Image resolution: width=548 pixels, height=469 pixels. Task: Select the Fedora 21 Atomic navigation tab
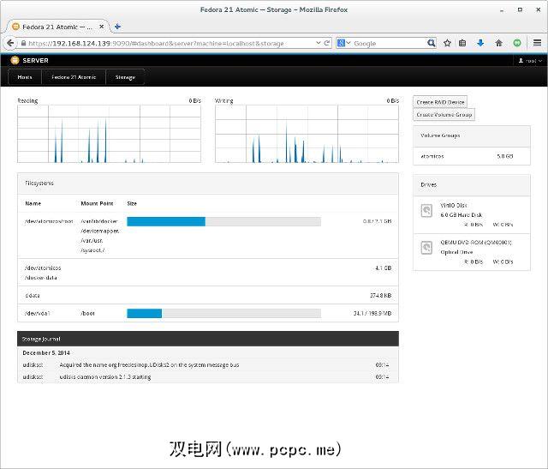[74, 77]
